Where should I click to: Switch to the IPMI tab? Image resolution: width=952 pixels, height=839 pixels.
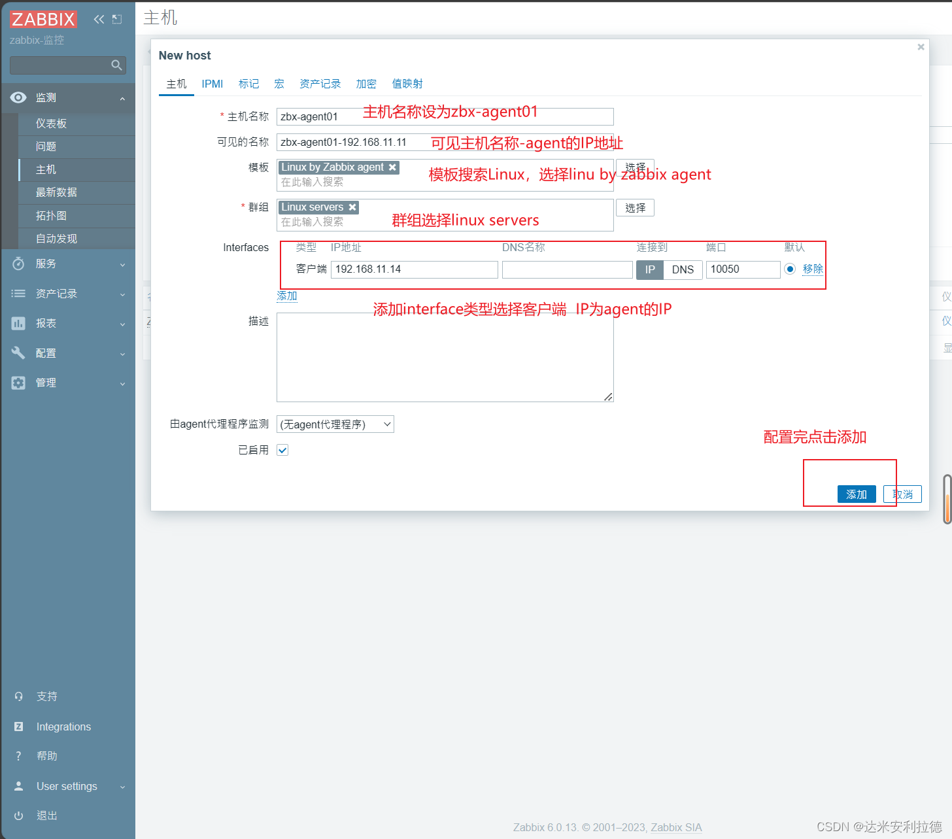point(212,84)
